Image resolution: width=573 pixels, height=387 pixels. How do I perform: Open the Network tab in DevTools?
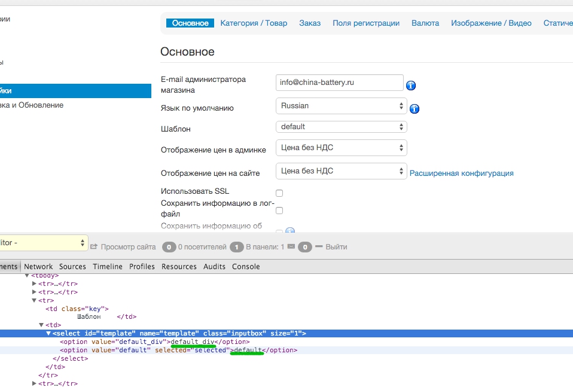38,267
